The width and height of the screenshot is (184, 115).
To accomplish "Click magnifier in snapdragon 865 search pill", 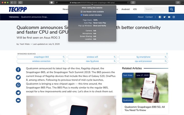I will coord(64,57).
